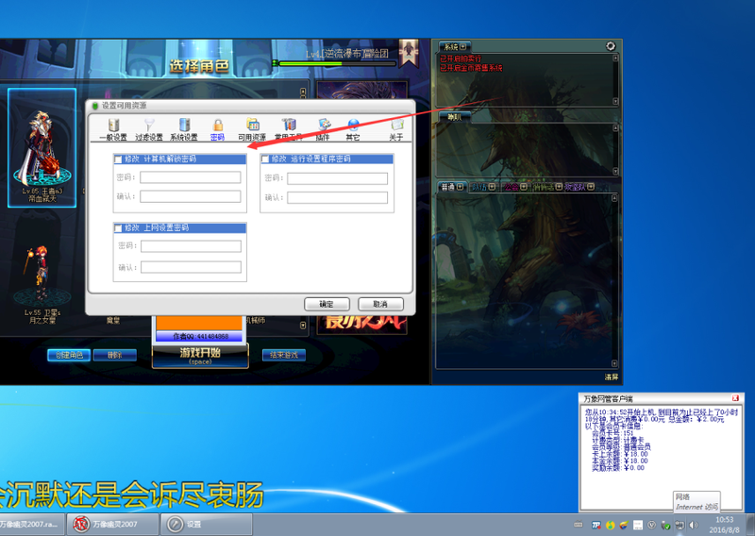Focus 确认 field under 上网设置密码
Viewport: 755px width, 536px height.
pyautogui.click(x=192, y=267)
